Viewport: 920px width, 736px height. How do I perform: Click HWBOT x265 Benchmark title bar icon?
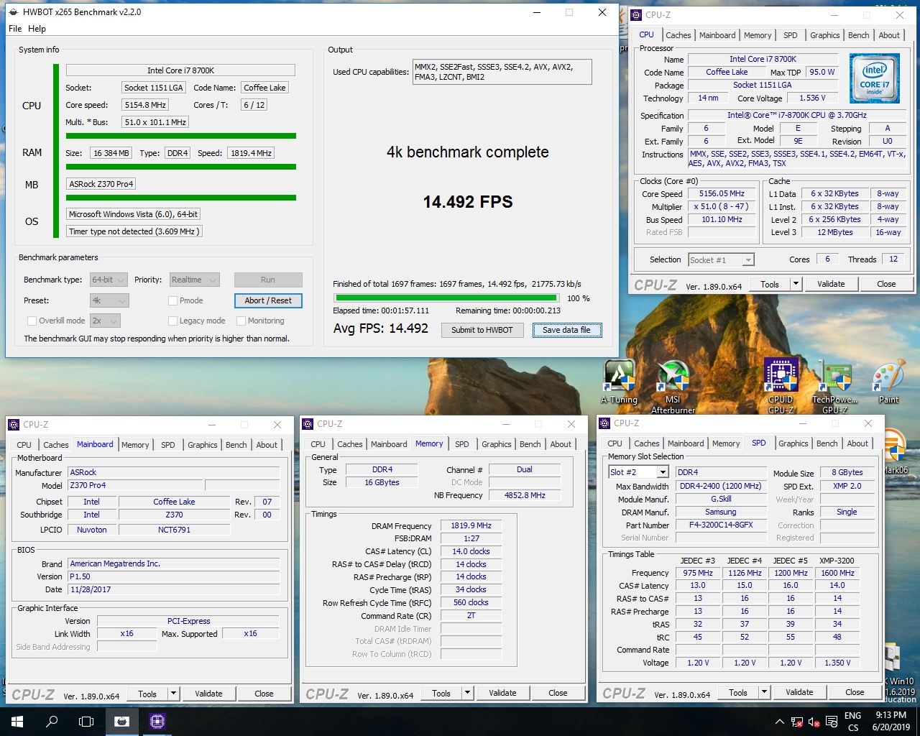pyautogui.click(x=14, y=12)
